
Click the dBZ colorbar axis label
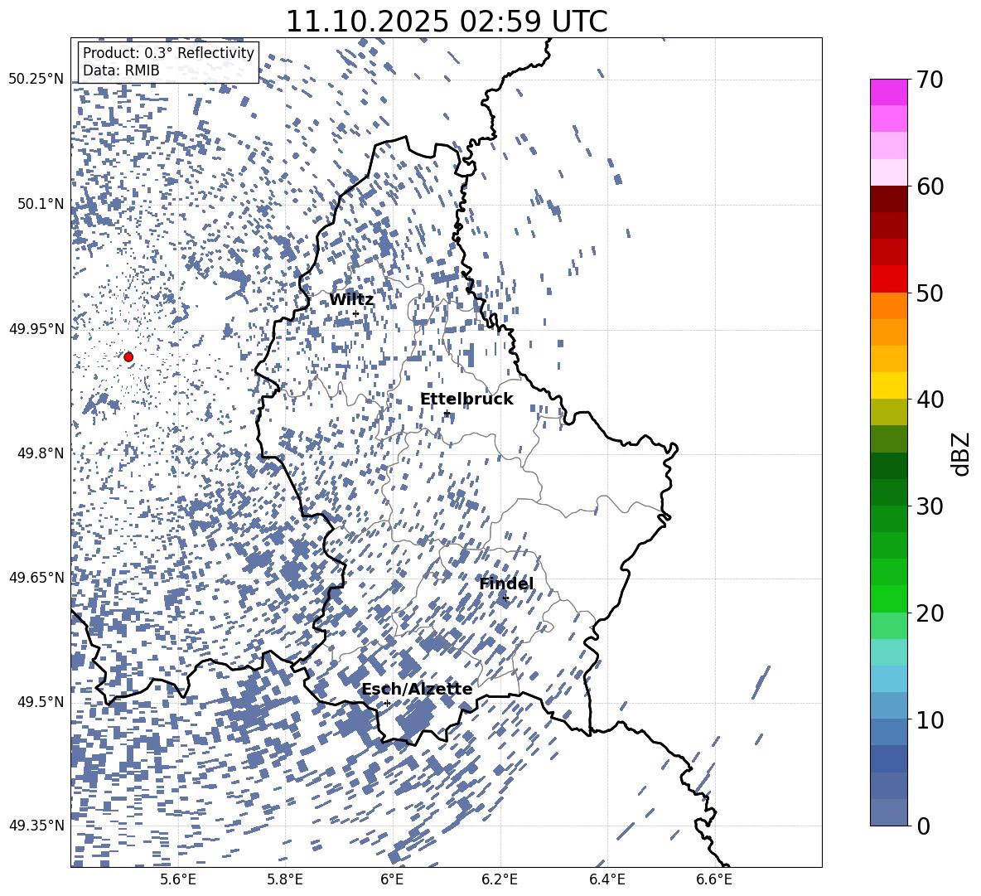(x=962, y=453)
